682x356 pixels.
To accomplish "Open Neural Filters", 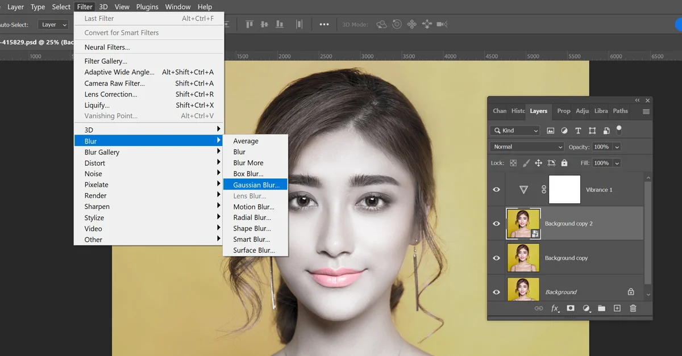I will tap(149, 47).
